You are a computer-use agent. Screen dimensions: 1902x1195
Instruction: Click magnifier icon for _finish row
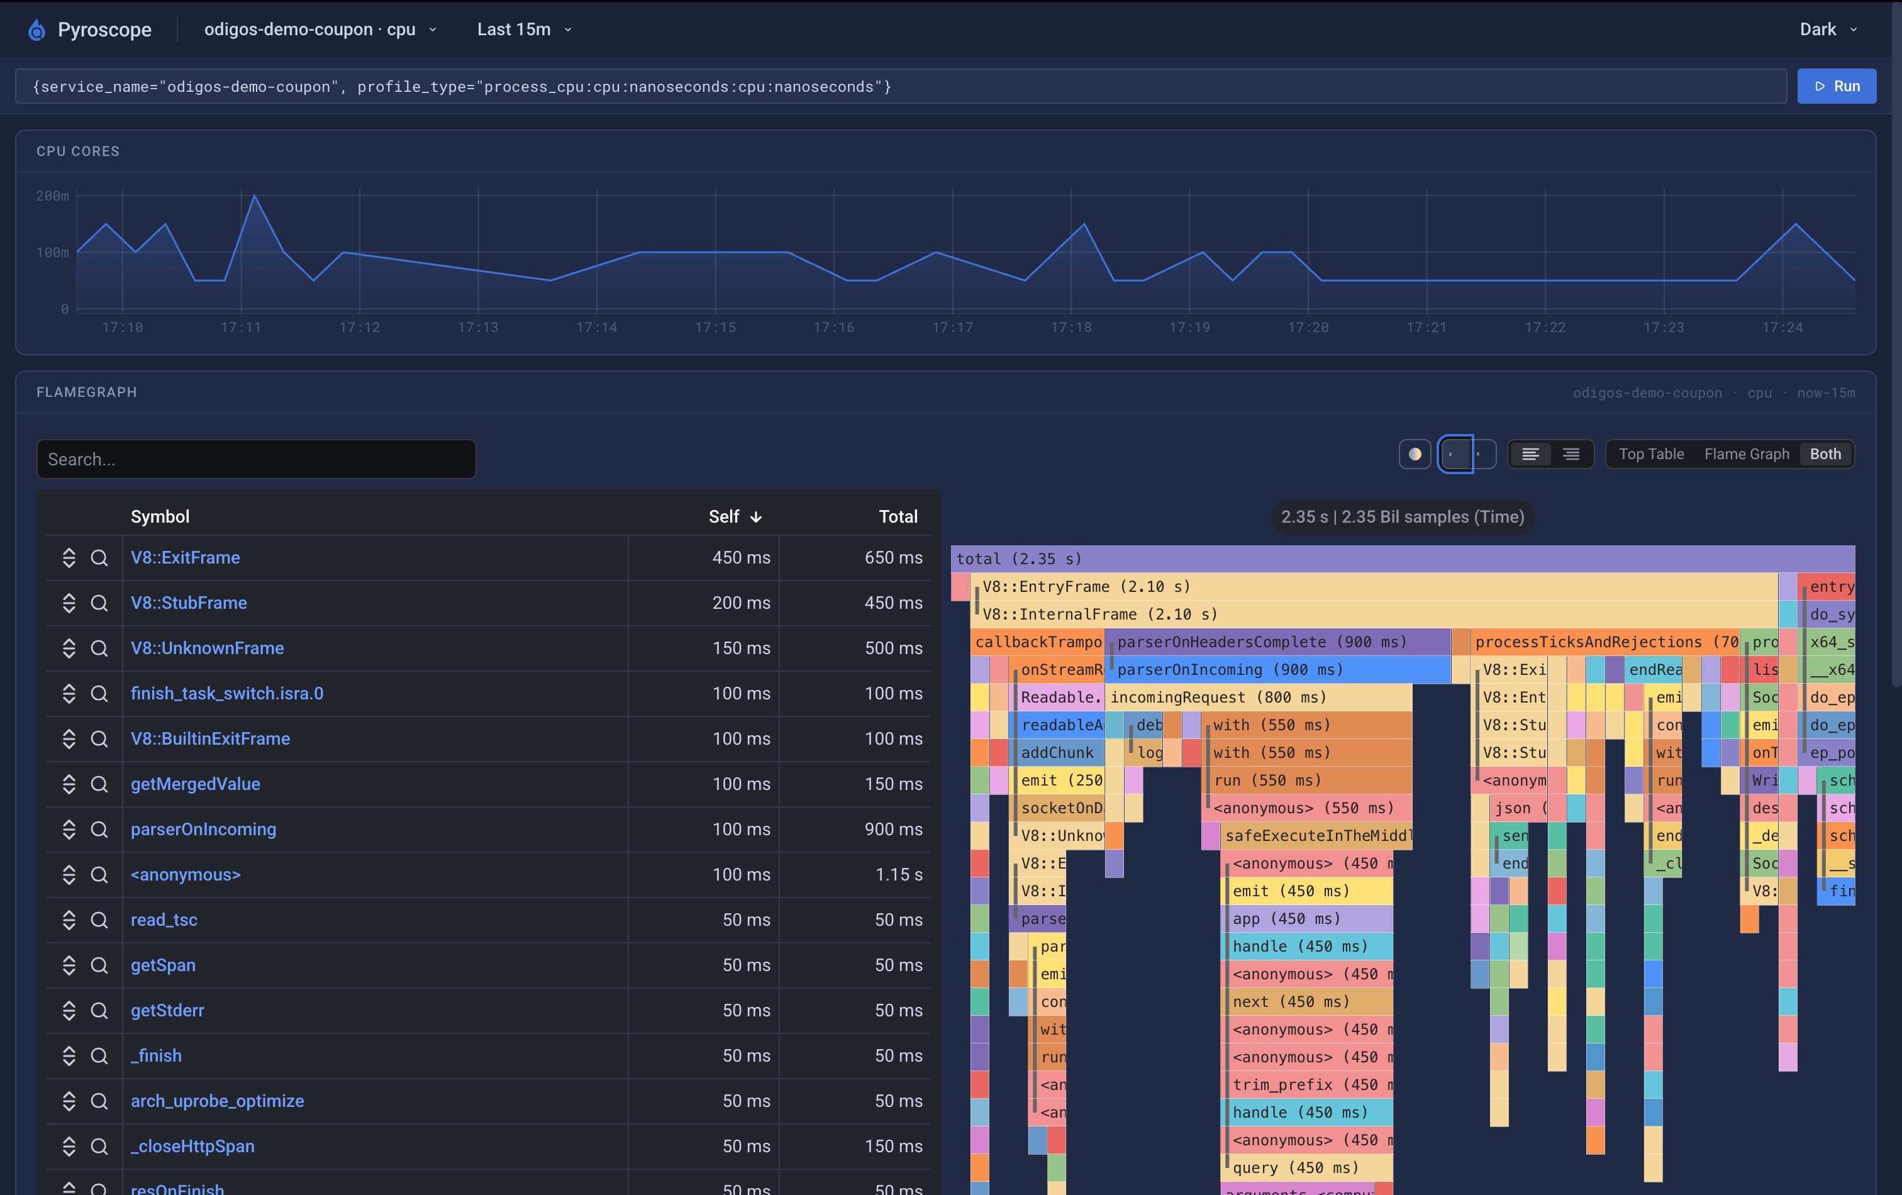point(99,1056)
